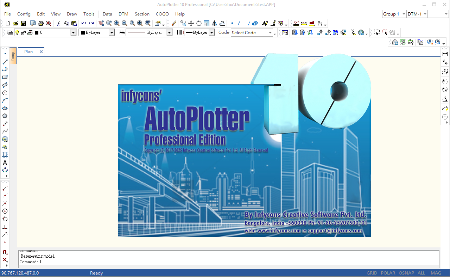450x277 pixels.
Task: Select the Circle drawing tool
Action: pos(5,93)
